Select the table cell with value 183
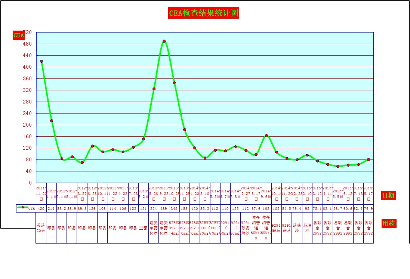 tap(184, 208)
